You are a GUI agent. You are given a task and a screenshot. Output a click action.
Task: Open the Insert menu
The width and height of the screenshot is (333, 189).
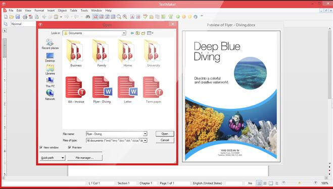pyautogui.click(x=51, y=11)
